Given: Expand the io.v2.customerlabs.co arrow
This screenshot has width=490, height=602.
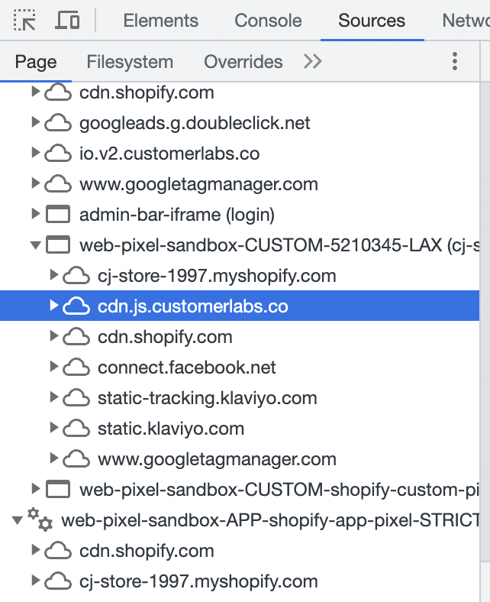Looking at the screenshot, I should (x=36, y=153).
